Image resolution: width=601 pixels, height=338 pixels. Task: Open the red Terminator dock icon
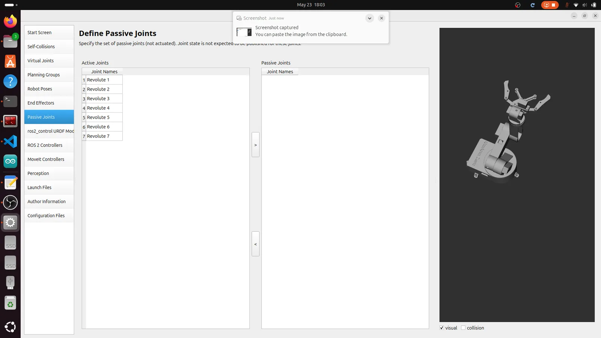(10, 121)
